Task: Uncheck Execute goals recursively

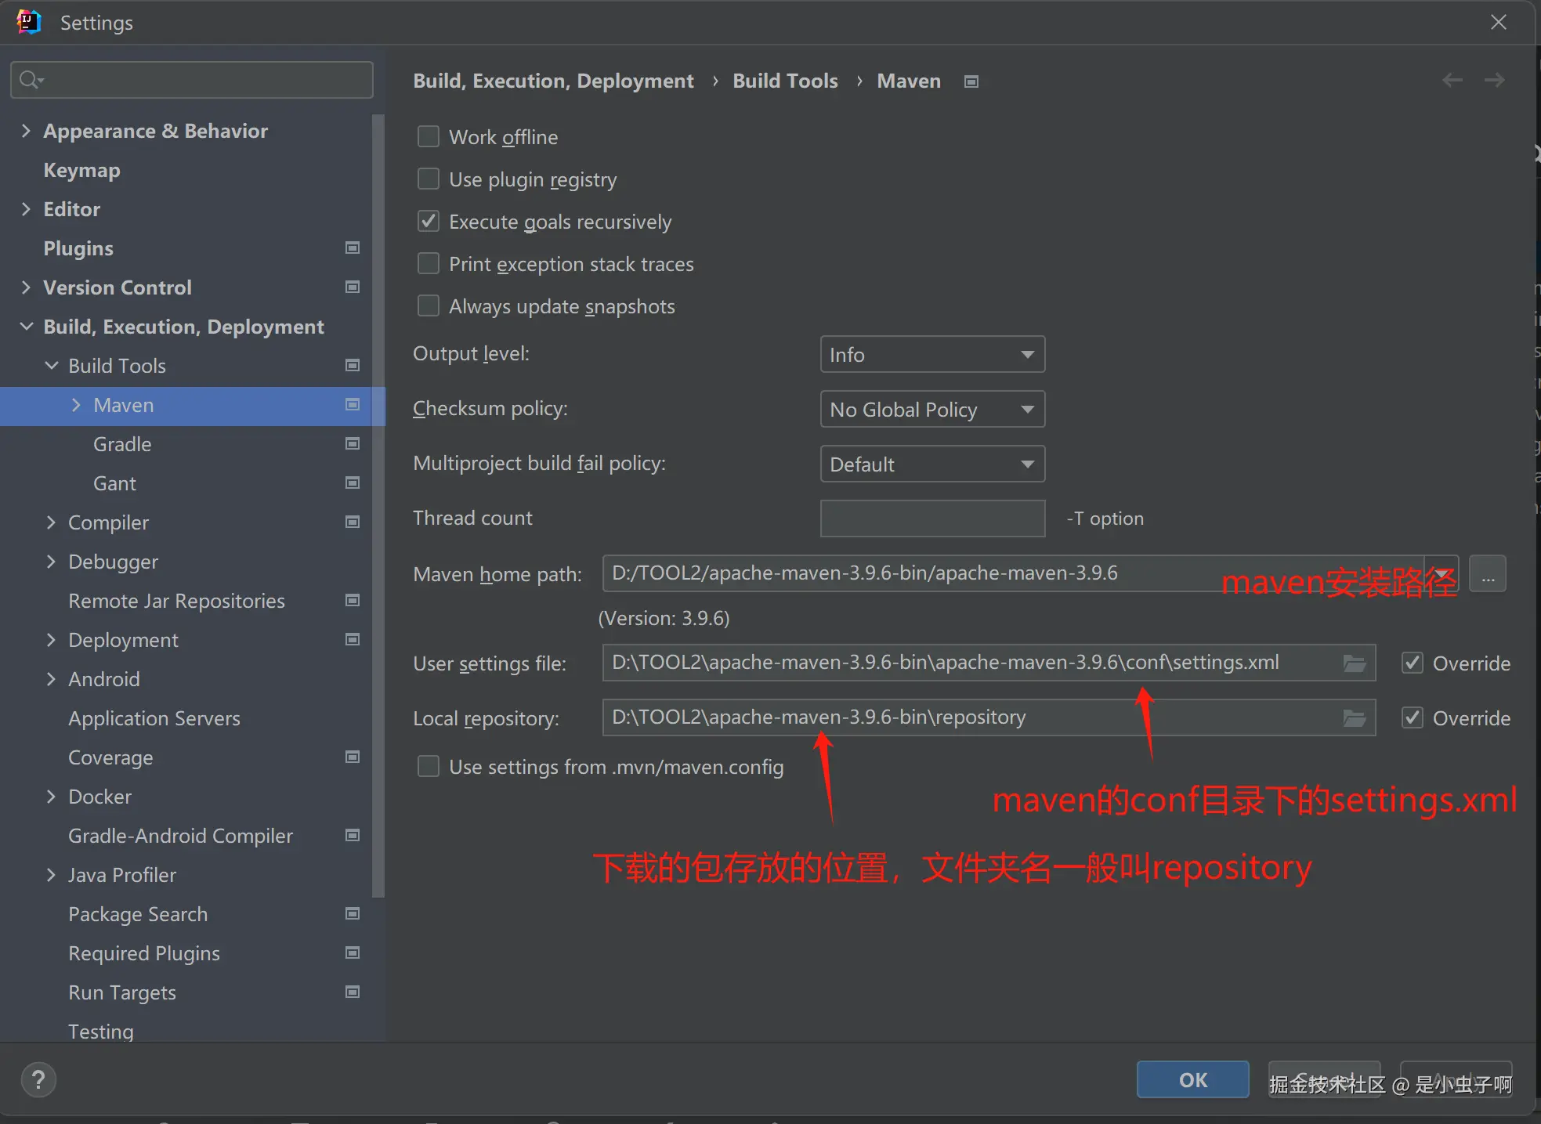Action: coord(429,222)
